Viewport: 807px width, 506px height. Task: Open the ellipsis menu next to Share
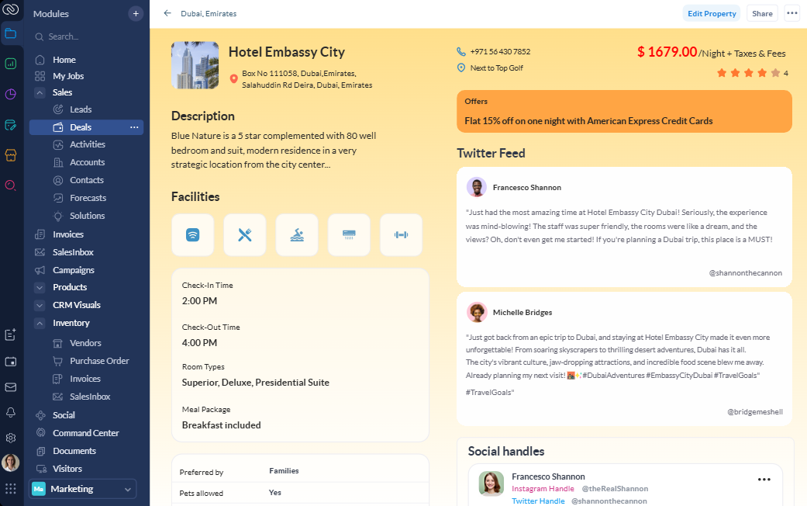click(x=791, y=13)
